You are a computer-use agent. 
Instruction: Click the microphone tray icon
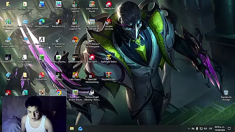tap(197, 129)
